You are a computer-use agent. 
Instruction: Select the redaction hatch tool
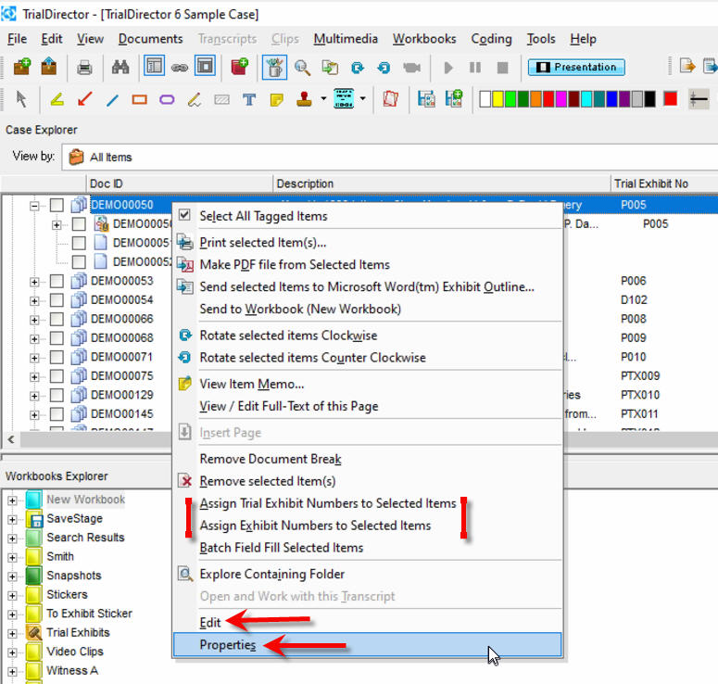point(222,99)
